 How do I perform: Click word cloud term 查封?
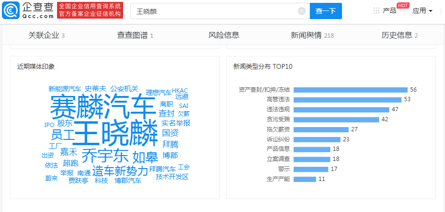click(x=166, y=114)
